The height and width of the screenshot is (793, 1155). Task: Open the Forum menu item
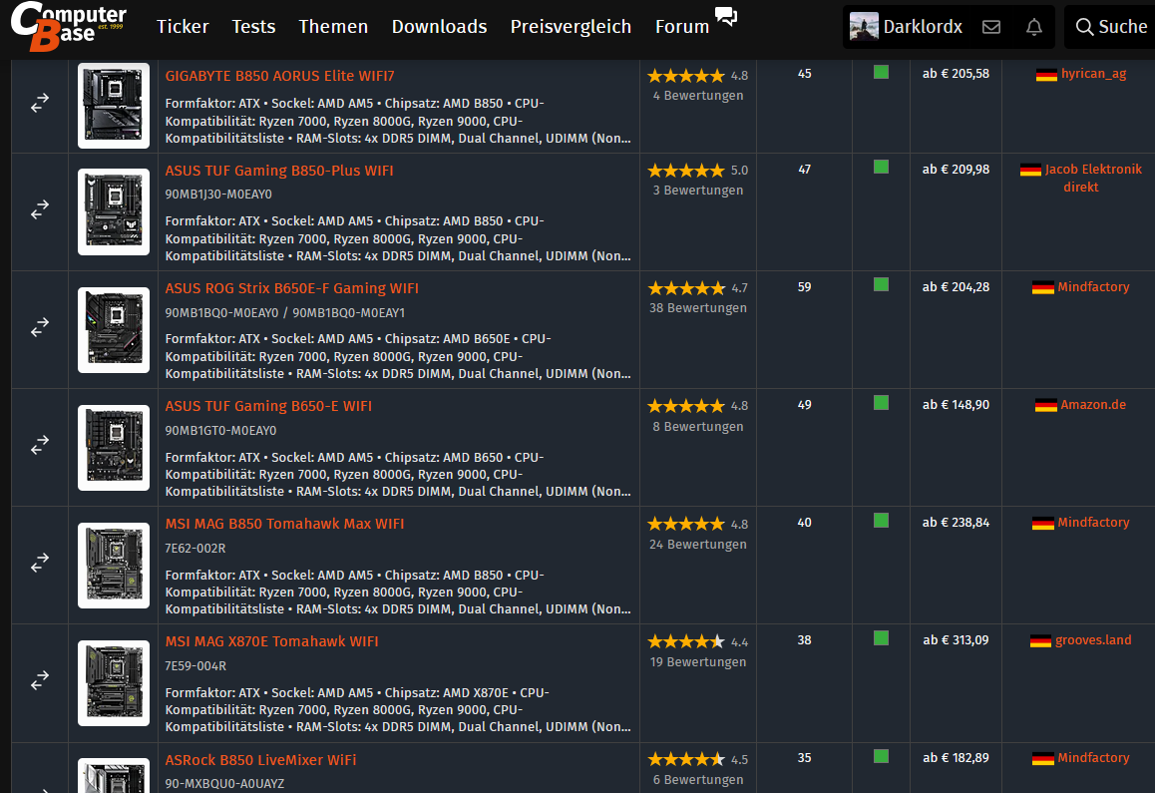point(682,27)
